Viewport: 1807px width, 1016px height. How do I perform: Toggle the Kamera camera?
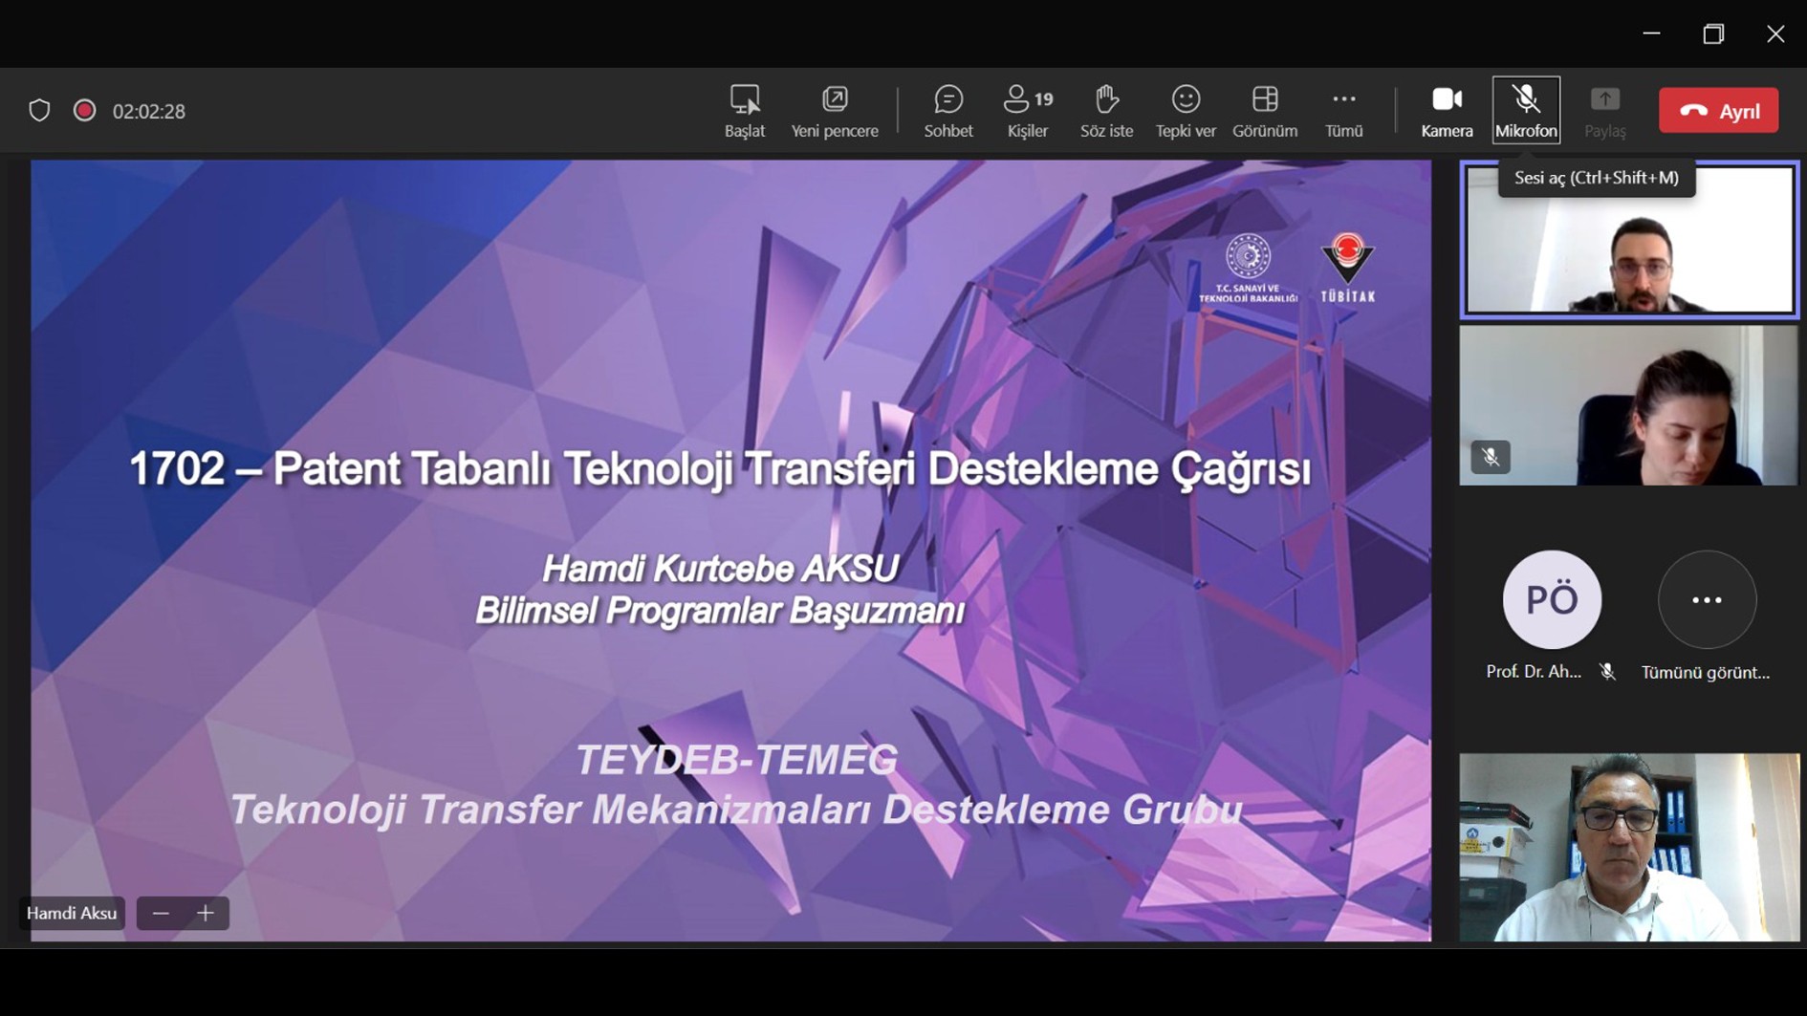click(x=1447, y=111)
